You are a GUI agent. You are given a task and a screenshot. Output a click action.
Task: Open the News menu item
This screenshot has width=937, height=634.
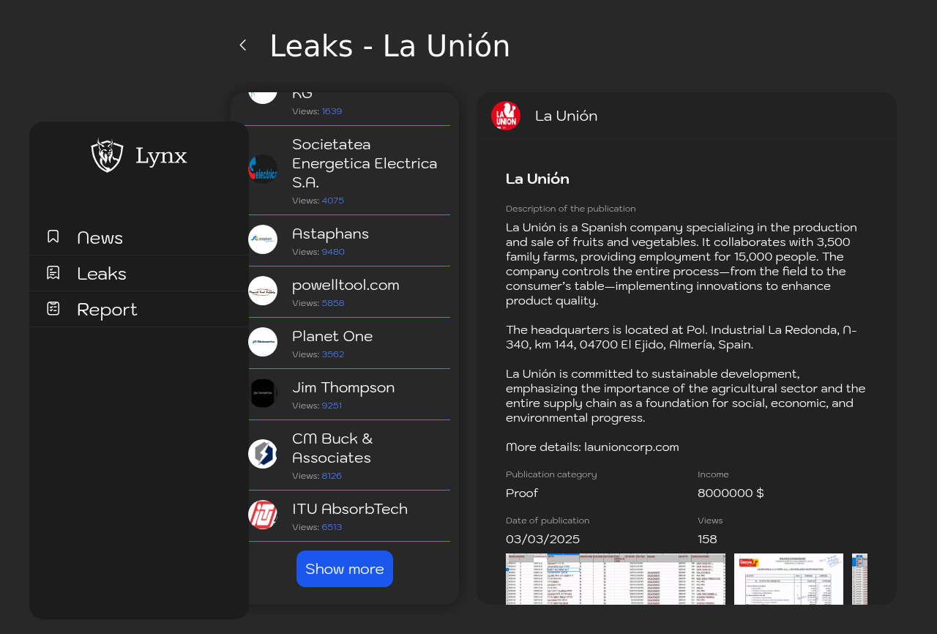point(139,237)
